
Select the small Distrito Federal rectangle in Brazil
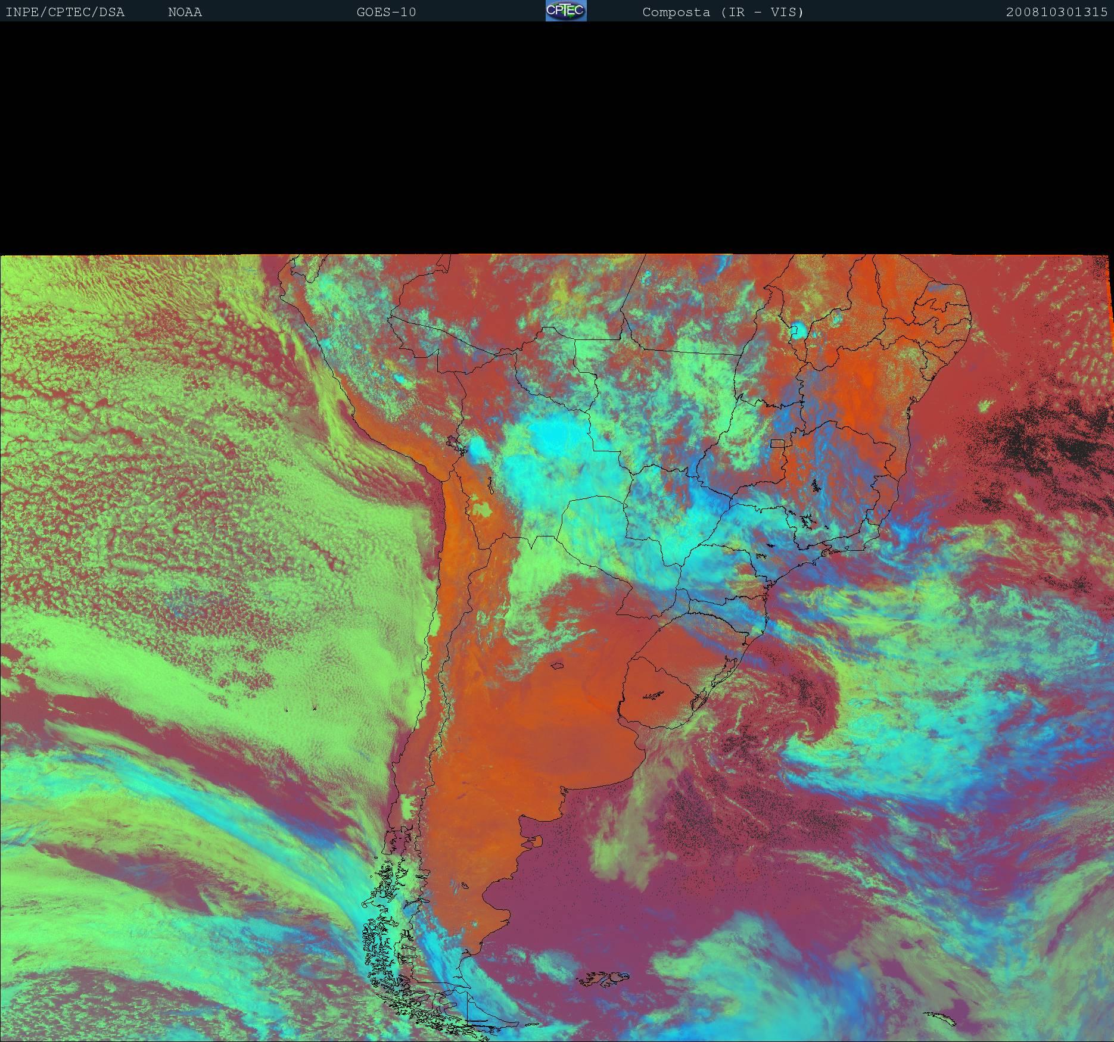(x=777, y=443)
